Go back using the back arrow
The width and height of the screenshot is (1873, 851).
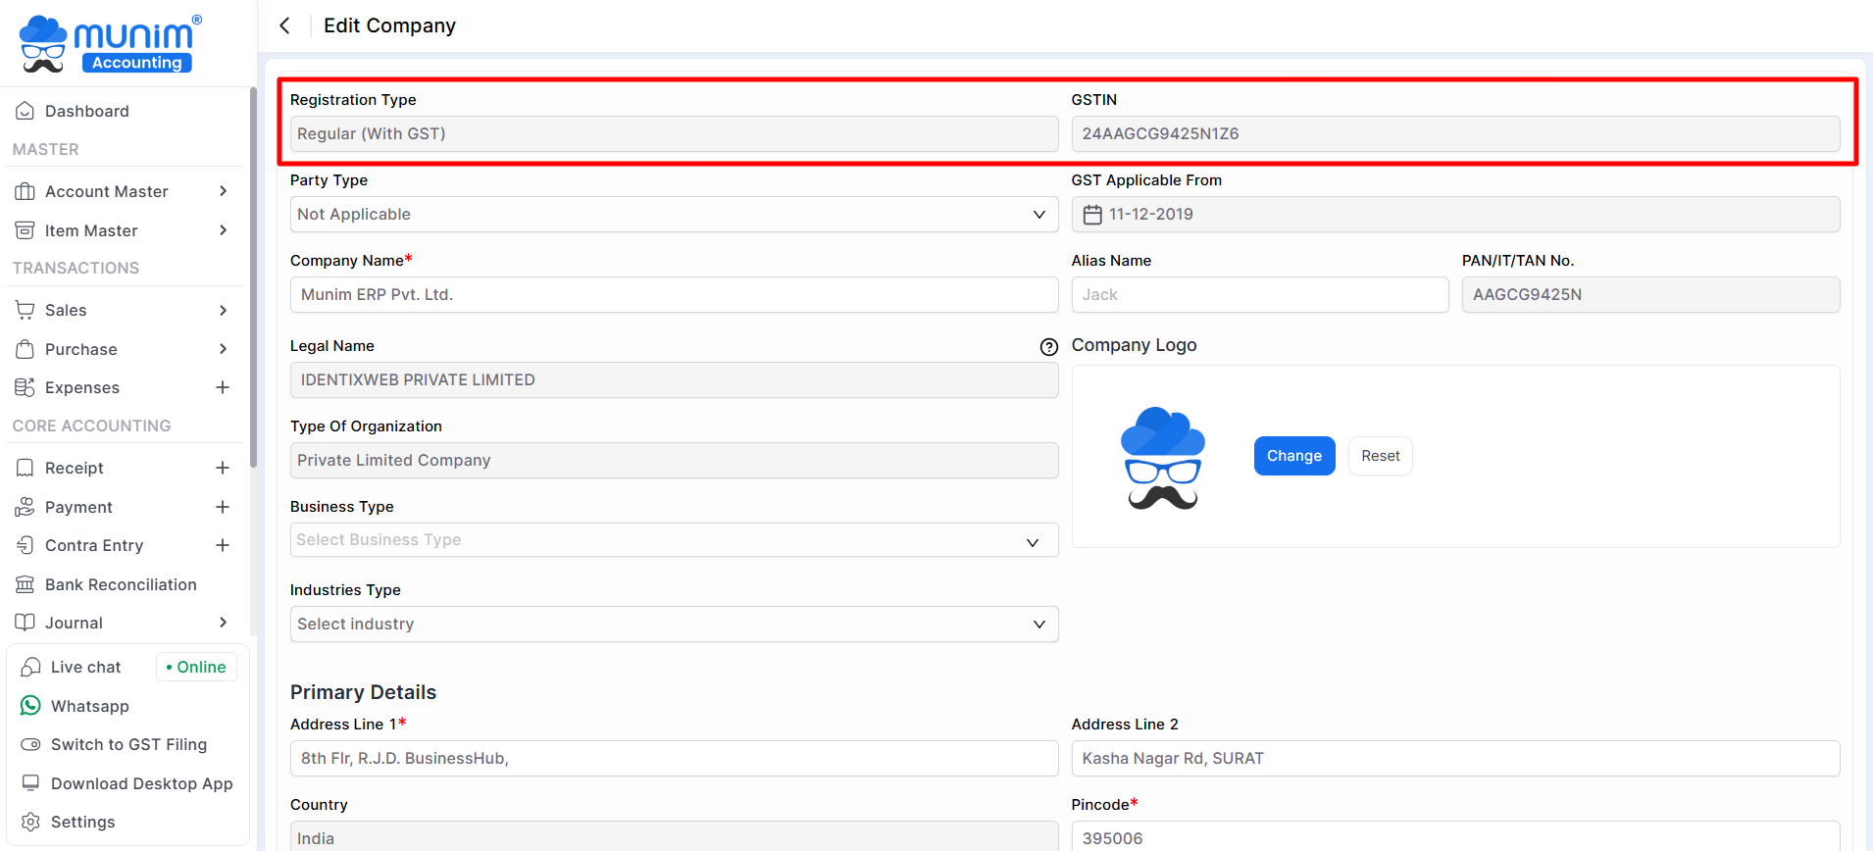(284, 25)
